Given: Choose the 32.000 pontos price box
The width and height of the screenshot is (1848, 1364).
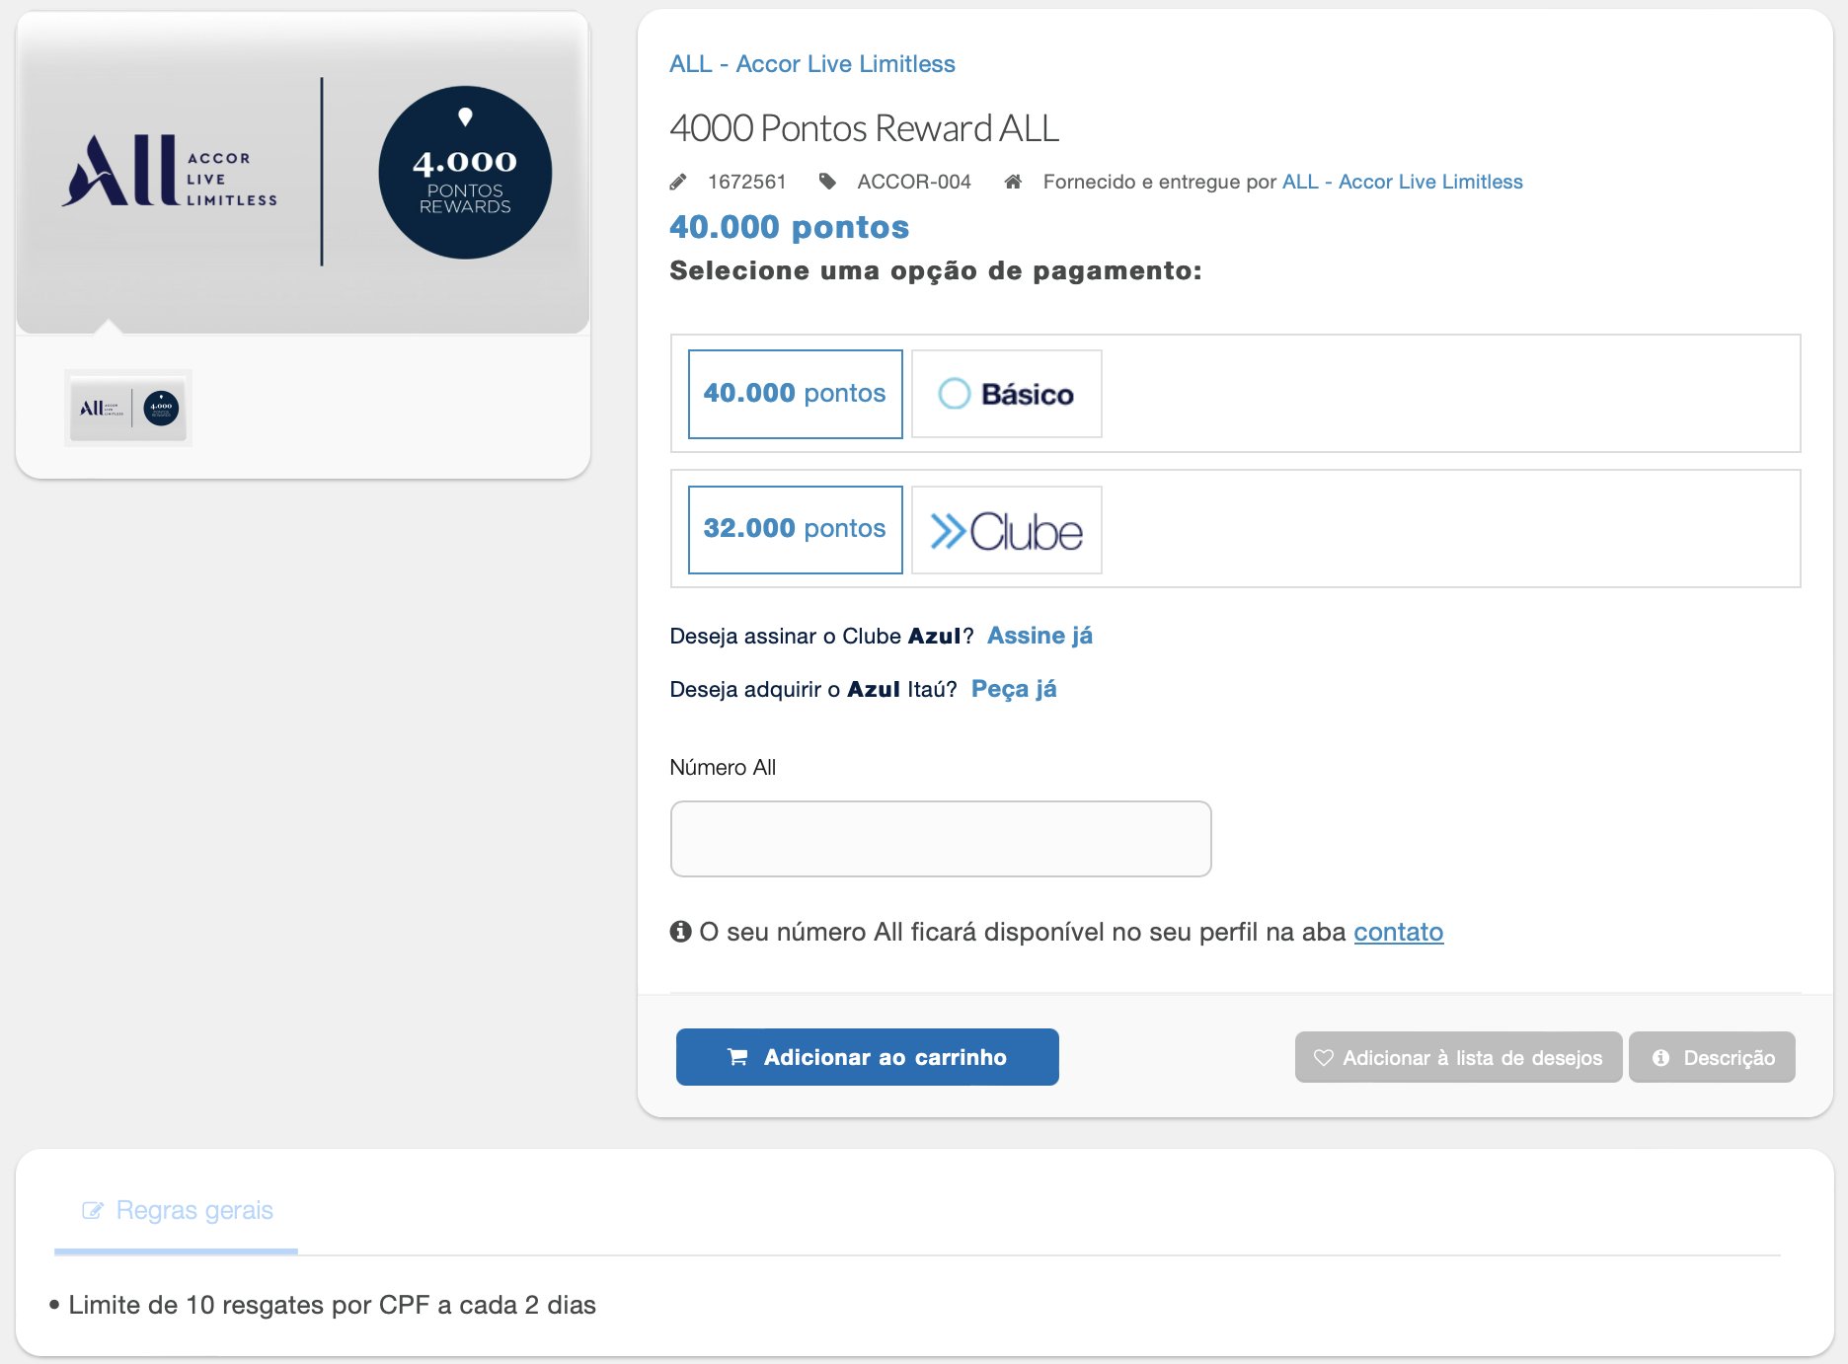Looking at the screenshot, I should [x=795, y=530].
